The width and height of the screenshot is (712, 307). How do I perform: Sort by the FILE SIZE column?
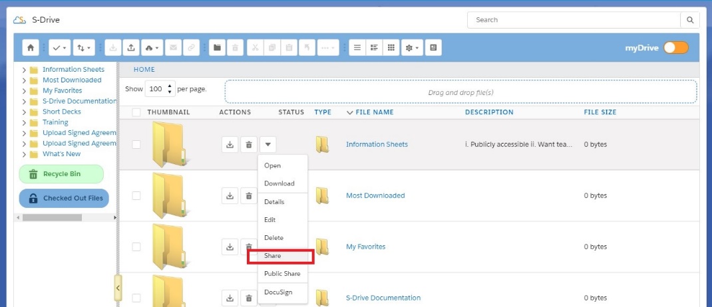600,112
